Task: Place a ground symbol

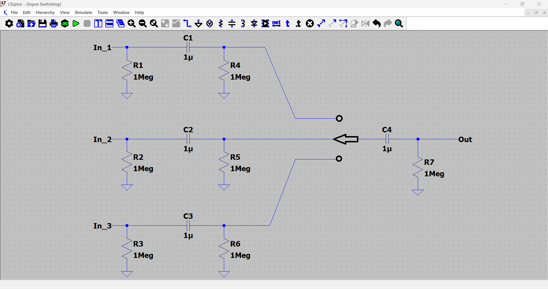Action: tap(198, 23)
